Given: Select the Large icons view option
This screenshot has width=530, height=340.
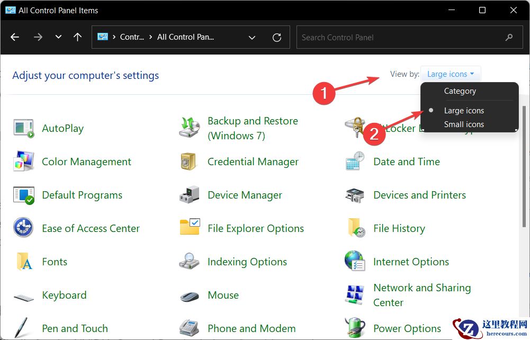Looking at the screenshot, I should pyautogui.click(x=464, y=111).
